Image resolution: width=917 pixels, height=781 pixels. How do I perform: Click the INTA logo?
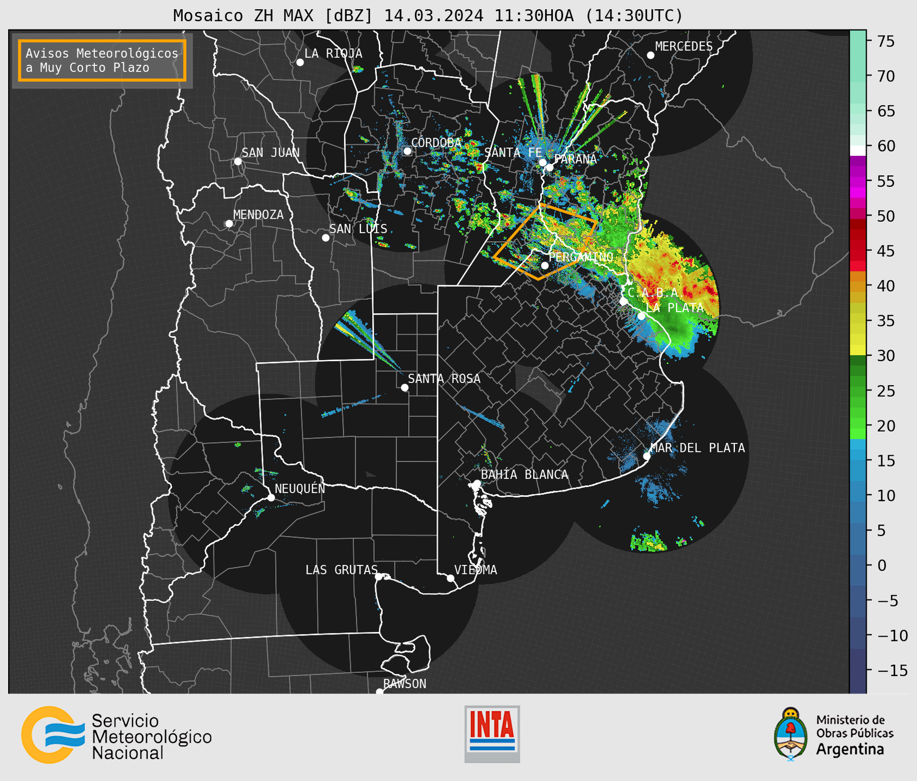click(x=492, y=734)
